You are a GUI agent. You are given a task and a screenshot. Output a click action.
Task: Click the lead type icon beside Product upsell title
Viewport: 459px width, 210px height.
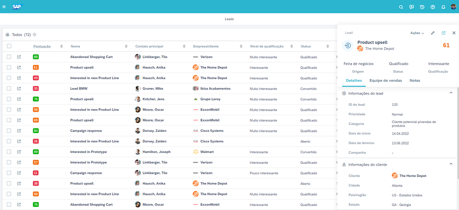(x=348, y=46)
